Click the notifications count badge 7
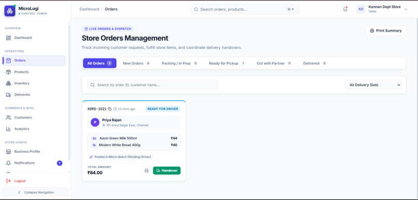 click(60, 163)
